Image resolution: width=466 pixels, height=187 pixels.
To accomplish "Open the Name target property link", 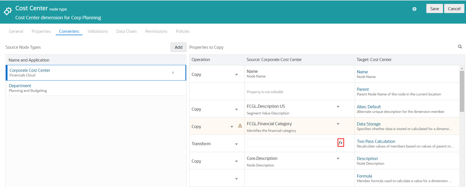I will pyautogui.click(x=362, y=72).
